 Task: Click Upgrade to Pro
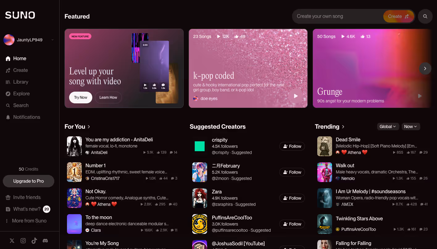28,181
